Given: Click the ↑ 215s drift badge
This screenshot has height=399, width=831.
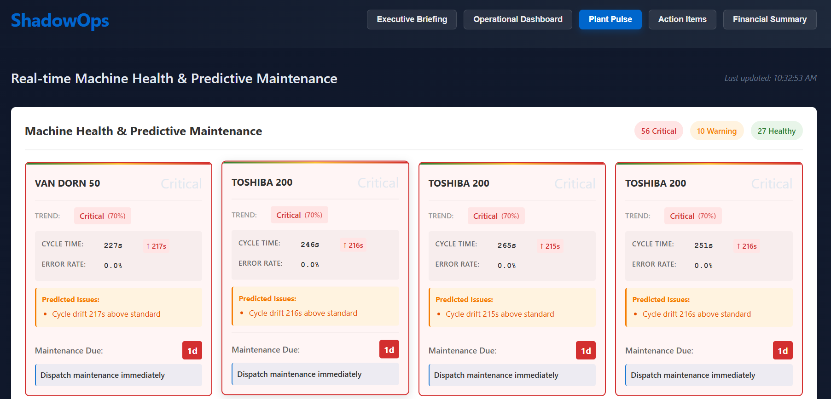Looking at the screenshot, I should (550, 246).
